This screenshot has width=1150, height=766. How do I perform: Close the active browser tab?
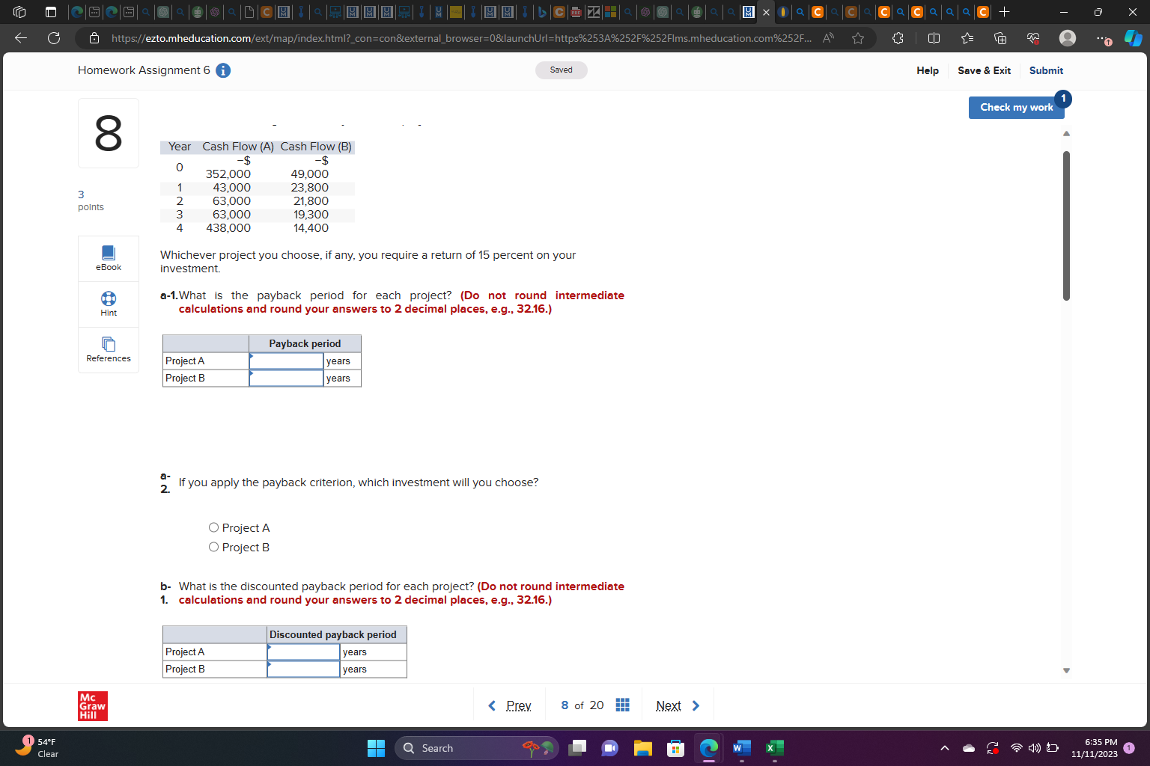coord(766,12)
